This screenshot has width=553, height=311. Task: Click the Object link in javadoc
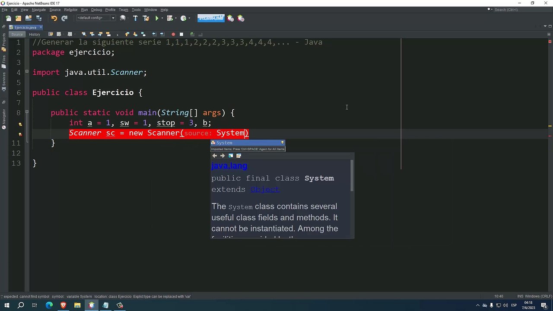click(265, 189)
